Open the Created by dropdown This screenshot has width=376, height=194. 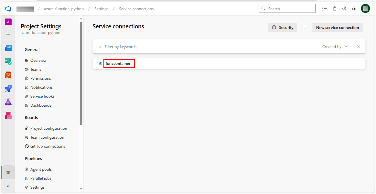(335, 47)
